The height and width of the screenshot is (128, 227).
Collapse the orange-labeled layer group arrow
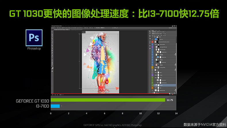point(155,88)
